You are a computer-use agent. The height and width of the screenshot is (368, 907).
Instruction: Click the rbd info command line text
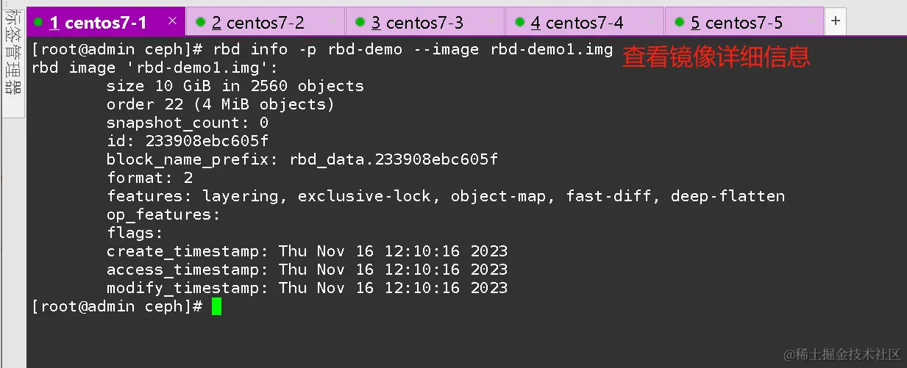pos(322,49)
